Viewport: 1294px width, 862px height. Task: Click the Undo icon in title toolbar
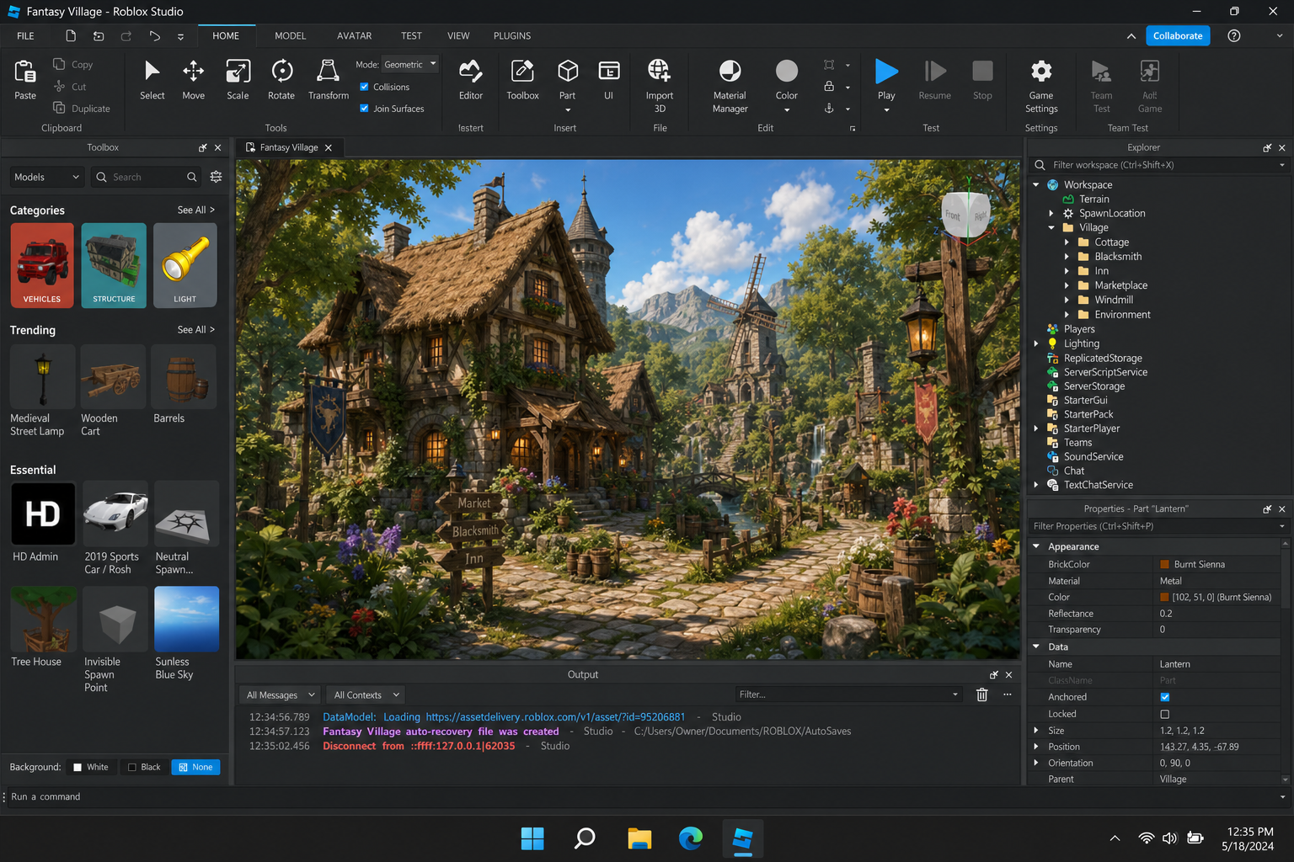99,36
